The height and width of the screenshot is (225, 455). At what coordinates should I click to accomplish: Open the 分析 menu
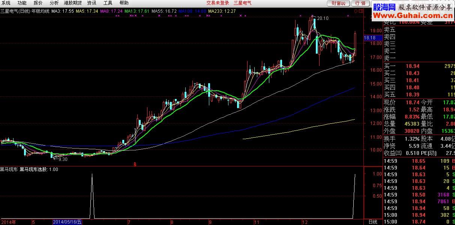(54, 3)
